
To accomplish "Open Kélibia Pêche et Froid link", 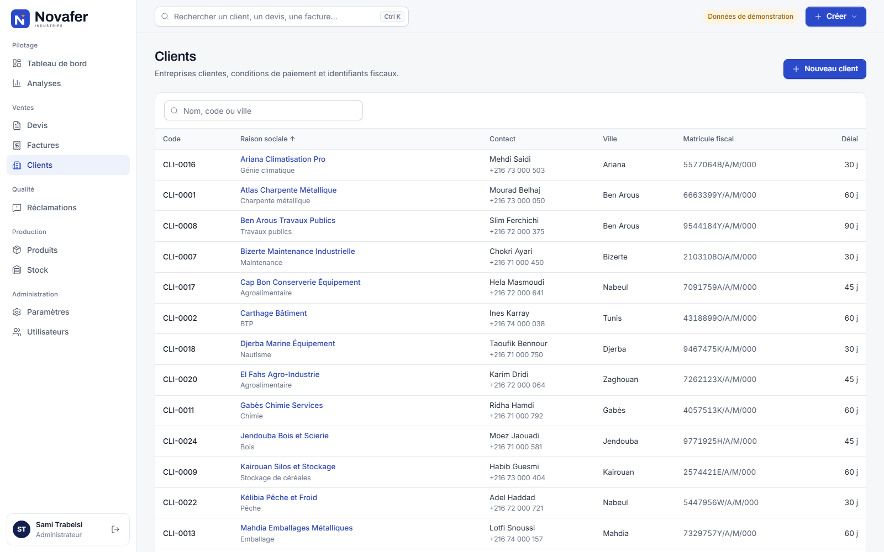I will tap(278, 497).
